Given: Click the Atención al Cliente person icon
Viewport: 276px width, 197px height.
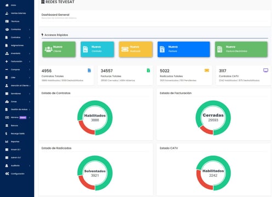Looking at the screenshot, I should [x=7, y=85].
